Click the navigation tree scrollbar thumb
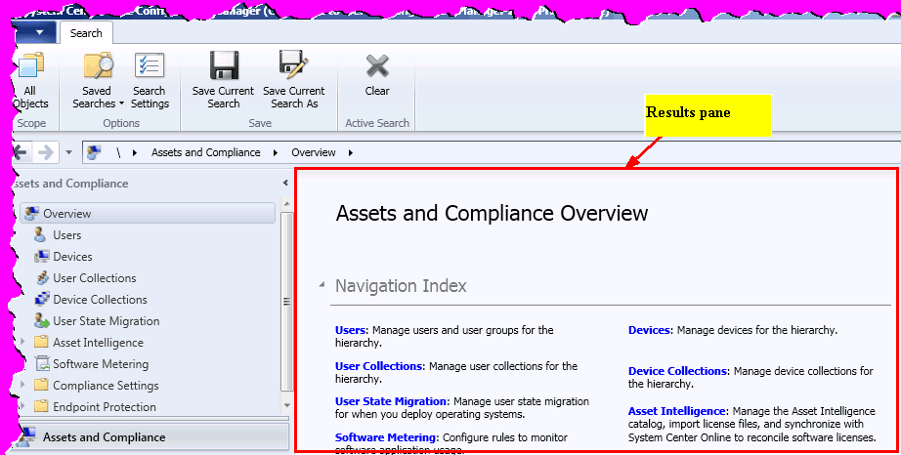 pyautogui.click(x=286, y=302)
